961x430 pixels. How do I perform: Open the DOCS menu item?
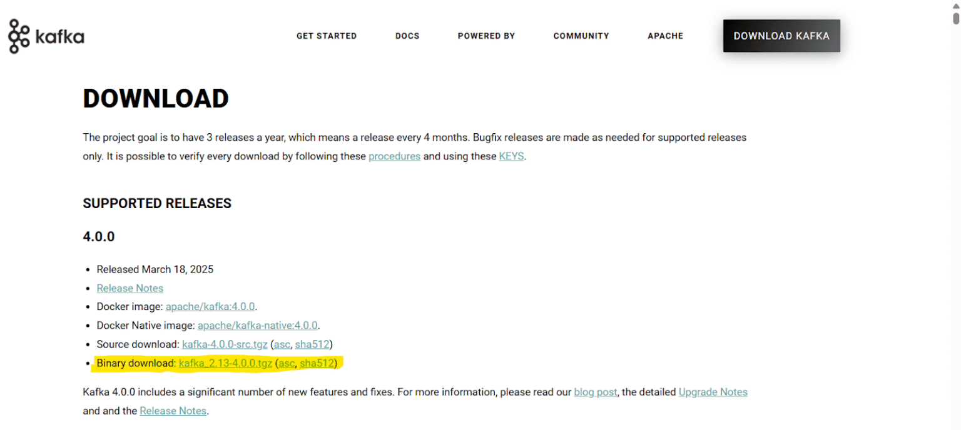point(407,36)
